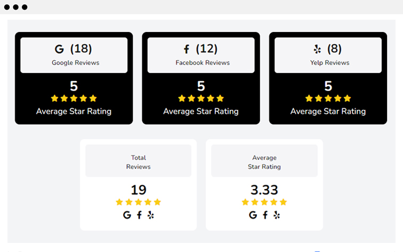Viewport: 403px width, 252px height.
Task: Select the Total Reviews header box
Action: (x=138, y=161)
